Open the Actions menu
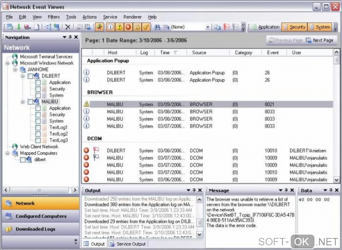The image size is (342, 250). 90,17
